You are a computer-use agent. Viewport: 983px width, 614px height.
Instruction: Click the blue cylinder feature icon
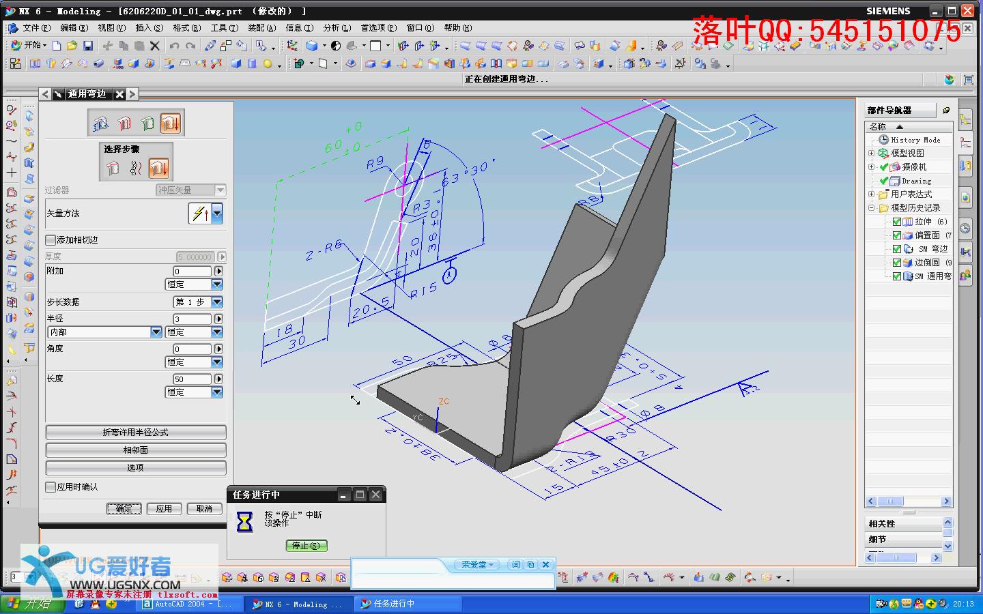(x=252, y=63)
